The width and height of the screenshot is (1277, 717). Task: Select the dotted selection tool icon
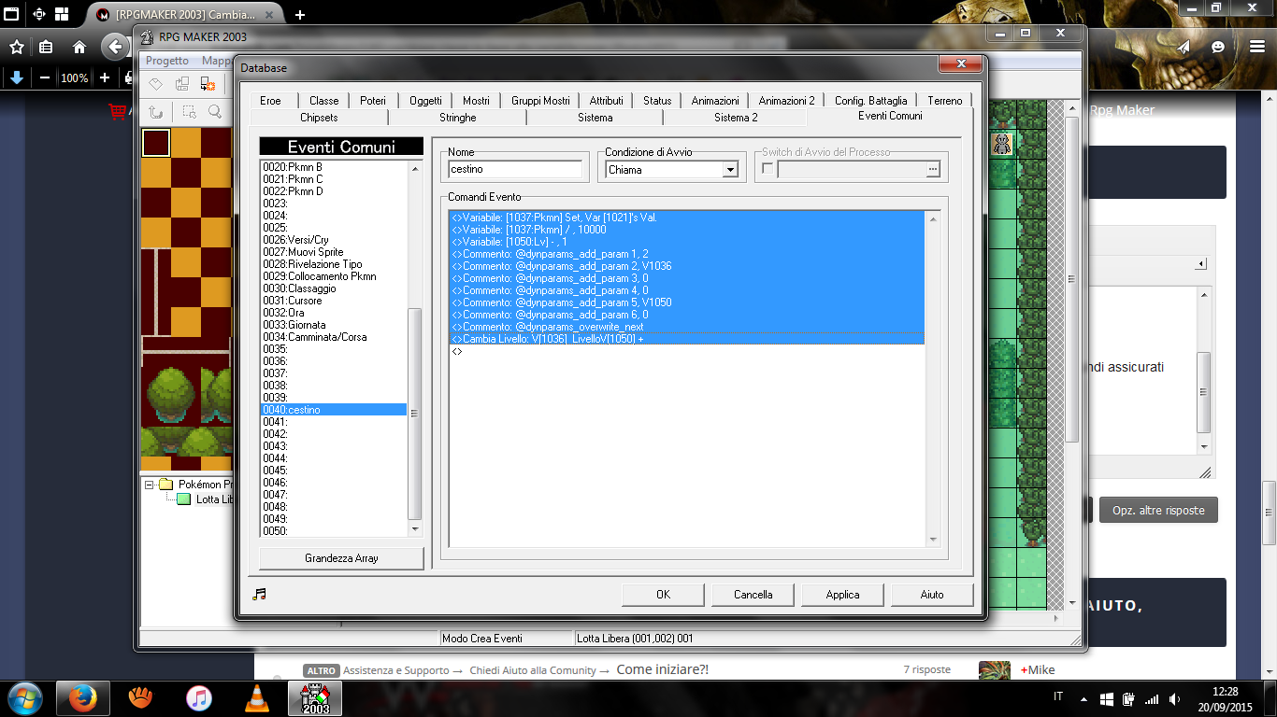click(190, 112)
